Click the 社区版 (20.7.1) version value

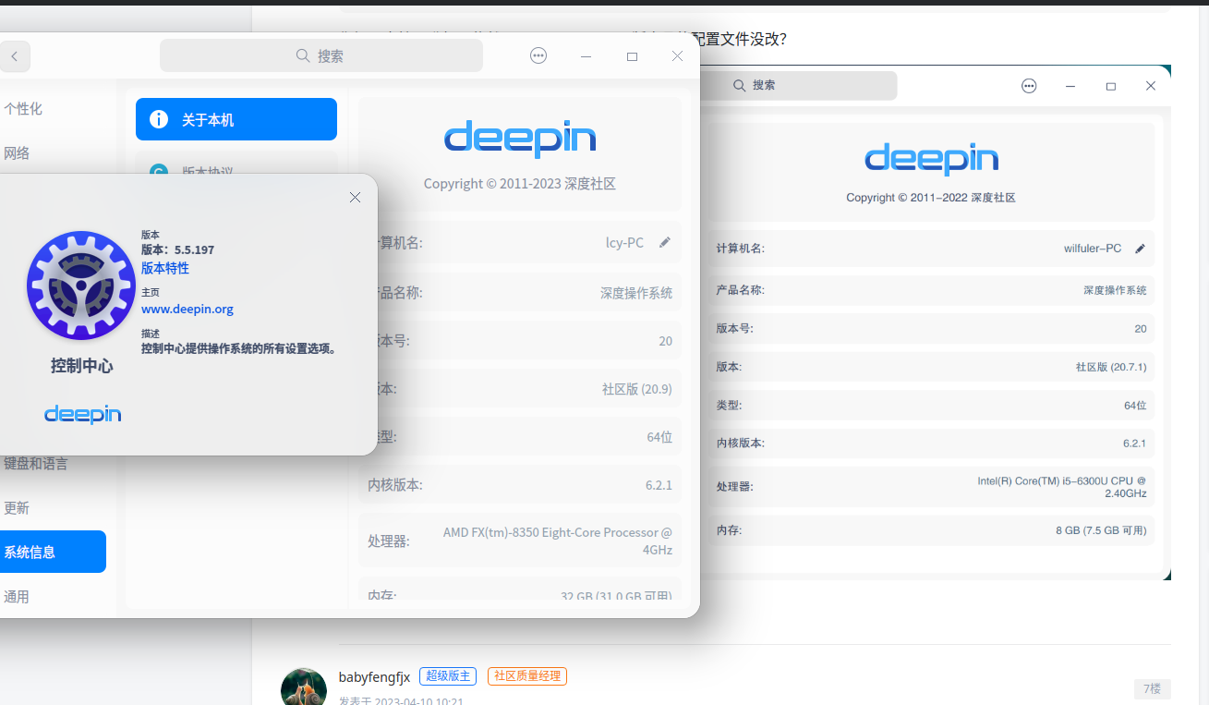pyautogui.click(x=1111, y=367)
